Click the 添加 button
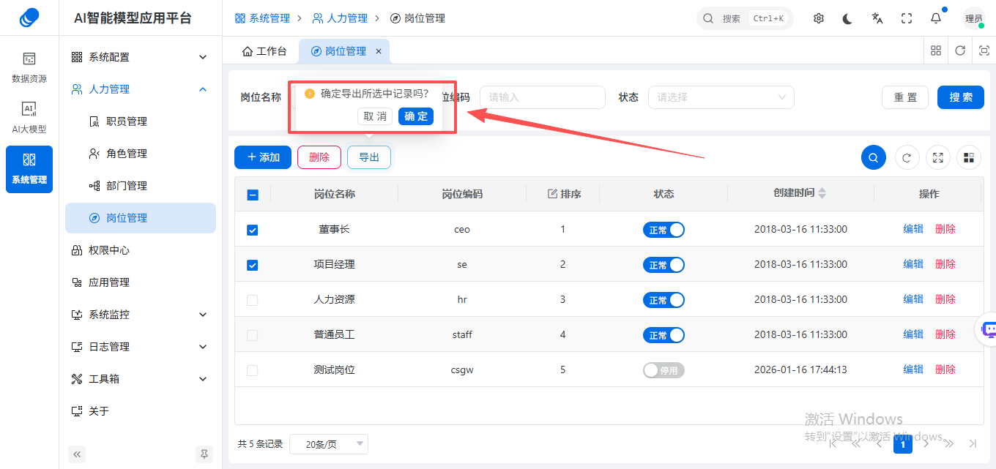This screenshot has width=996, height=469. pyautogui.click(x=263, y=157)
